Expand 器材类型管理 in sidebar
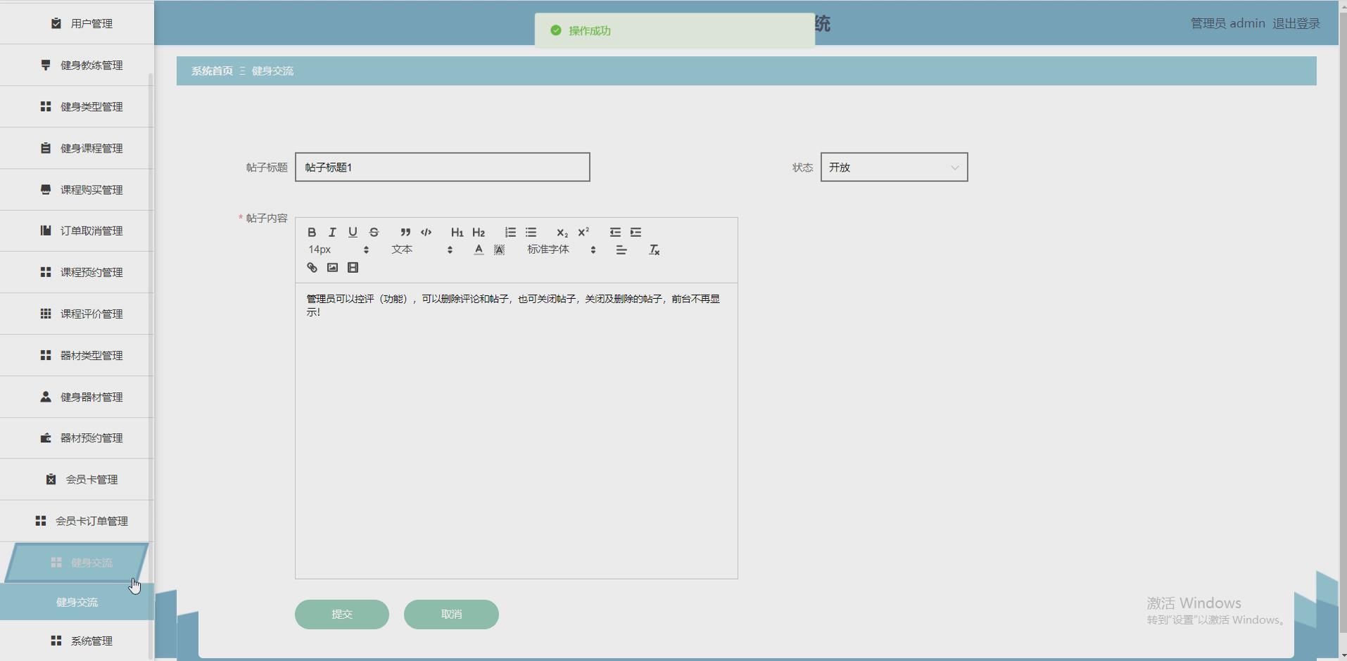This screenshot has height=661, width=1347. pos(77,355)
